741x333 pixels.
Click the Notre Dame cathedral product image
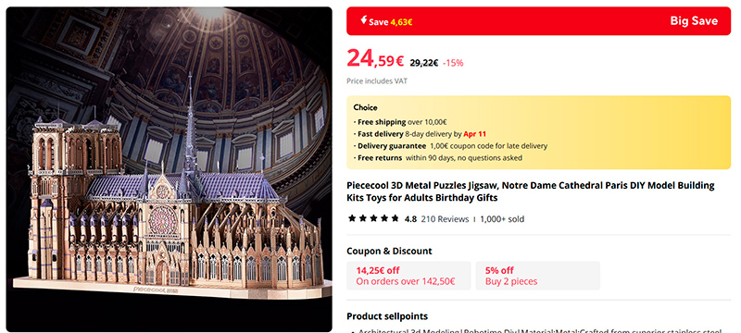(170, 169)
